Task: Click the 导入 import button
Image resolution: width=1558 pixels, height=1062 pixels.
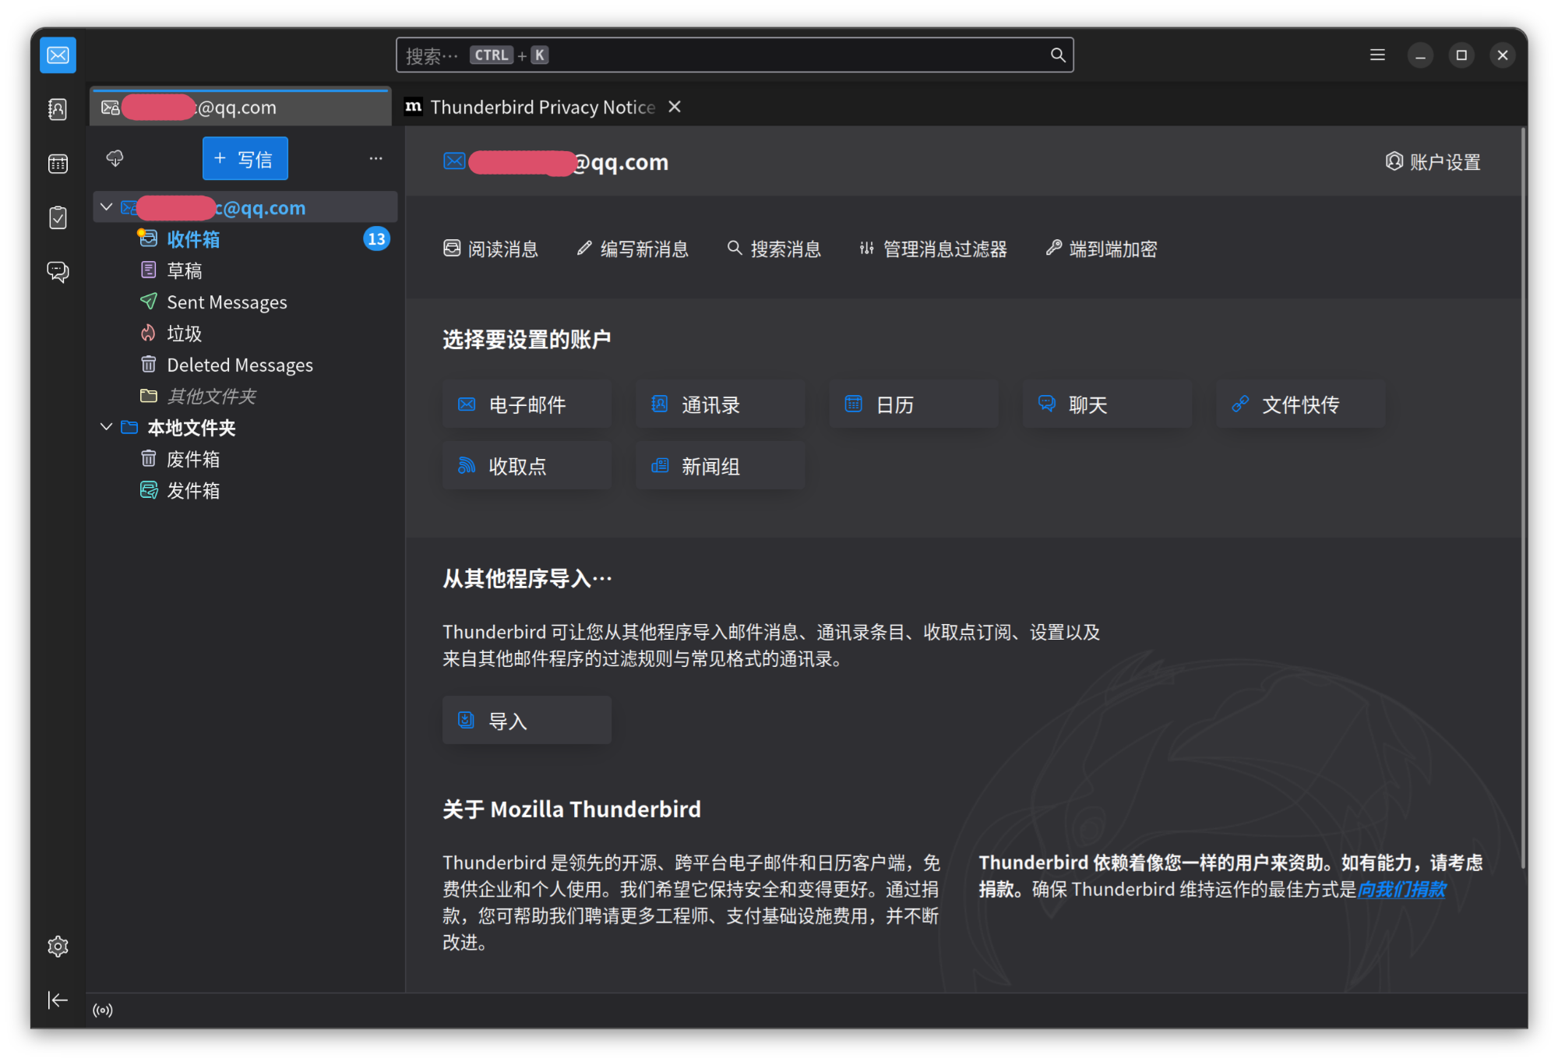Action: click(x=527, y=720)
